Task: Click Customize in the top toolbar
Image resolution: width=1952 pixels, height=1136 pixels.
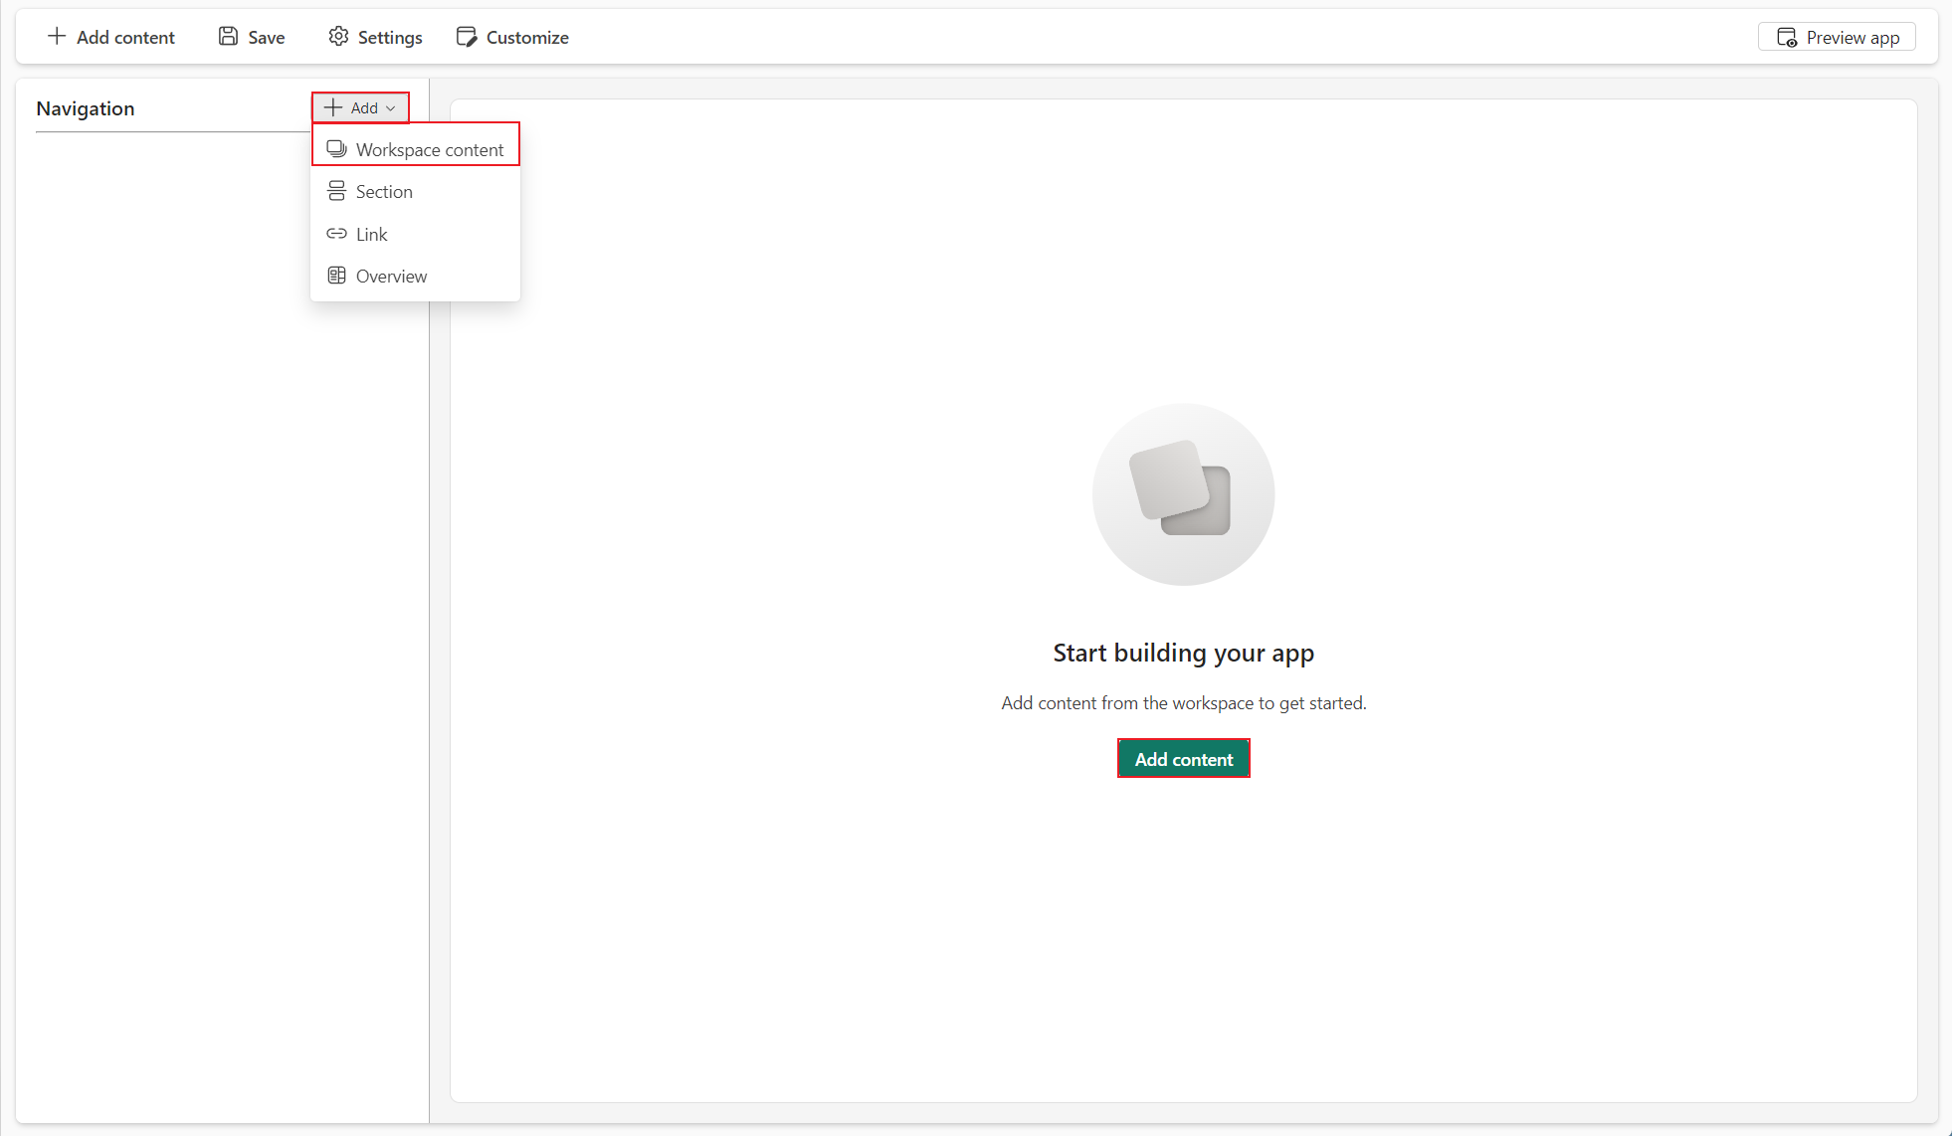Action: click(527, 38)
